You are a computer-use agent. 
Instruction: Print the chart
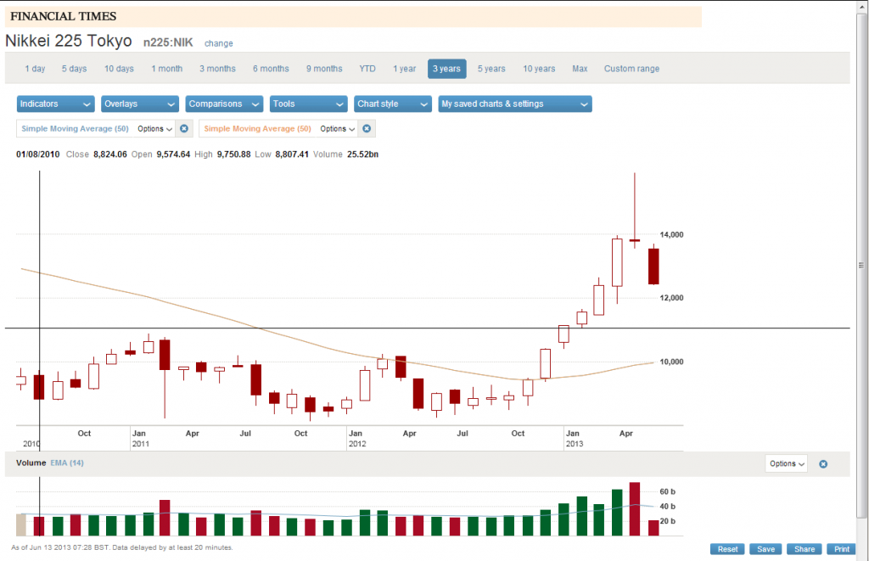[x=842, y=549]
